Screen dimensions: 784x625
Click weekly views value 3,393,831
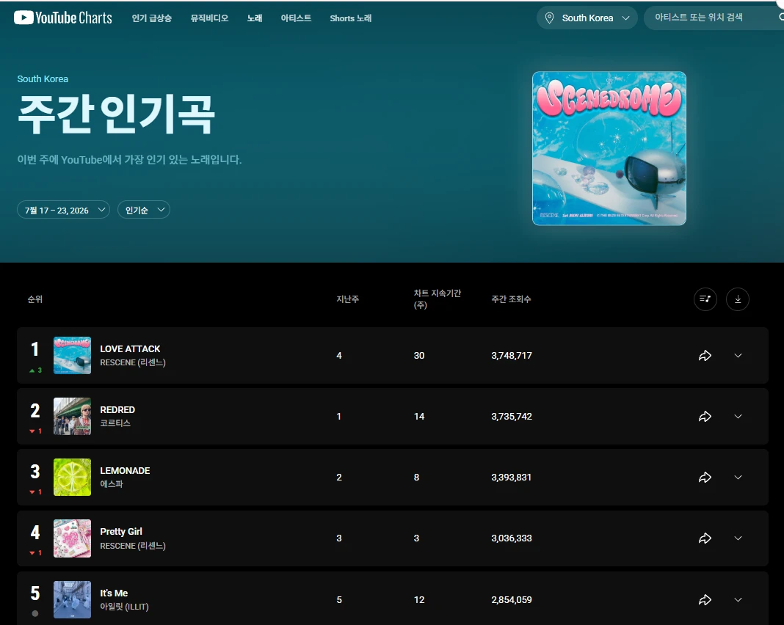click(511, 477)
